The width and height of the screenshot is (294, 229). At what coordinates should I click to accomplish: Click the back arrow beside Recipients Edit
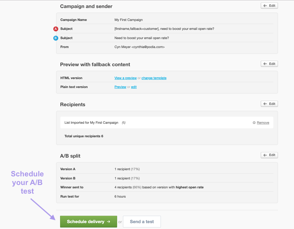[265, 104]
